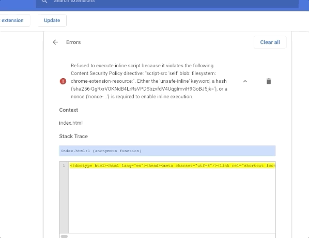Click the horizontal scrollbar thumb of the code view
Image resolution: width=309 pixels, height=238 pixels.
point(64,236)
